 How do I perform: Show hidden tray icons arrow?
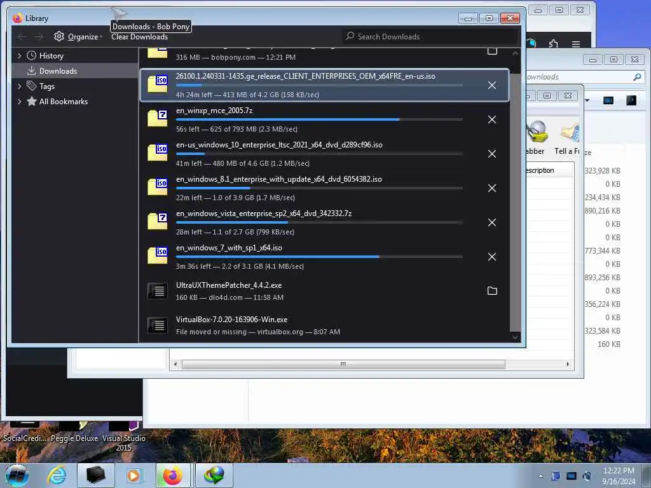(540, 477)
